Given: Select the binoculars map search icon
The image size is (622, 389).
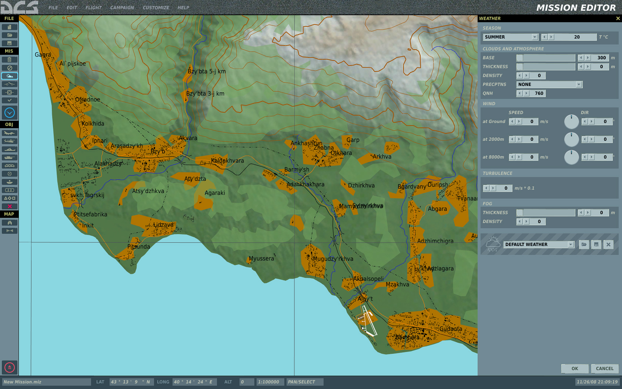Looking at the screenshot, I should coord(10,223).
